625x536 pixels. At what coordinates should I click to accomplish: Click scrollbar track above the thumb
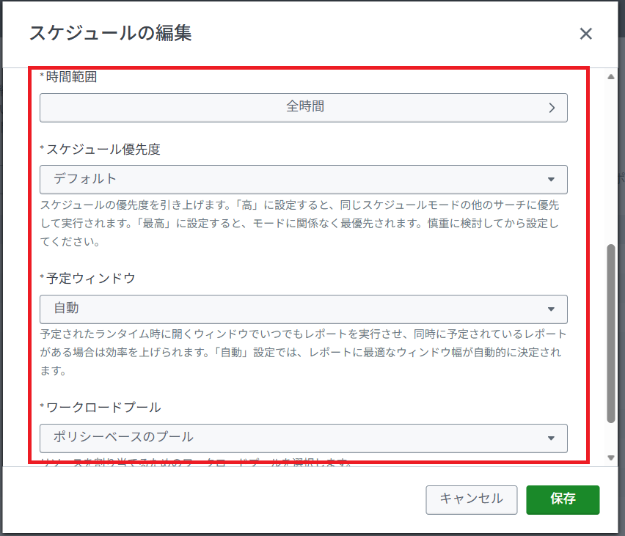(610, 161)
